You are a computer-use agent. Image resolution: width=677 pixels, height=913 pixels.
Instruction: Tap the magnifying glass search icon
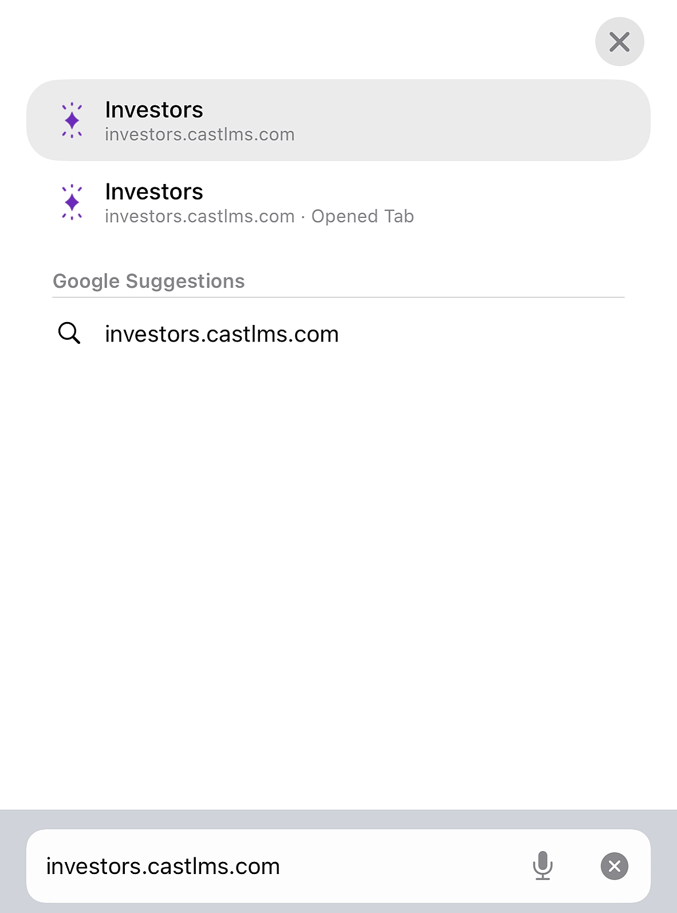[x=69, y=333]
